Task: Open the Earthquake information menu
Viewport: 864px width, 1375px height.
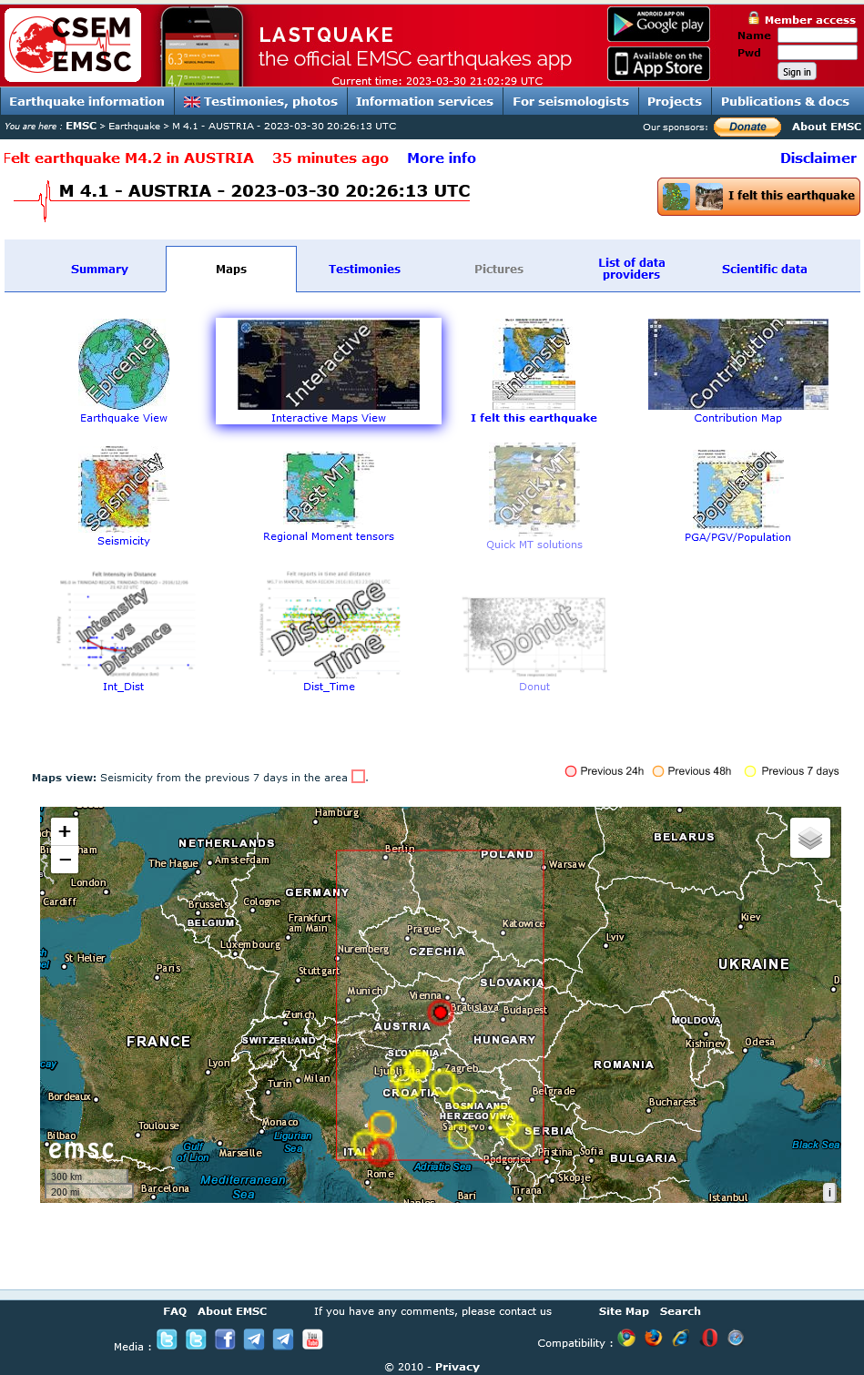Action: [x=87, y=101]
